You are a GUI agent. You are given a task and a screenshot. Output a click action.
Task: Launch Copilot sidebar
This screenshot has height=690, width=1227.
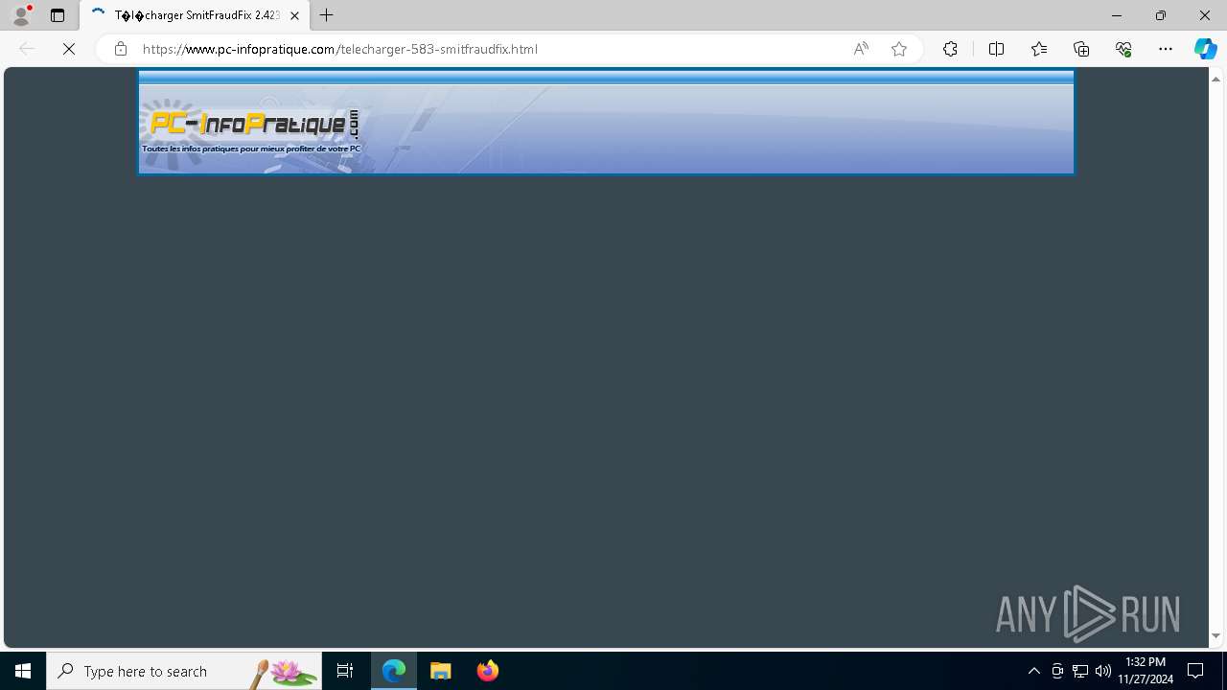point(1206,49)
